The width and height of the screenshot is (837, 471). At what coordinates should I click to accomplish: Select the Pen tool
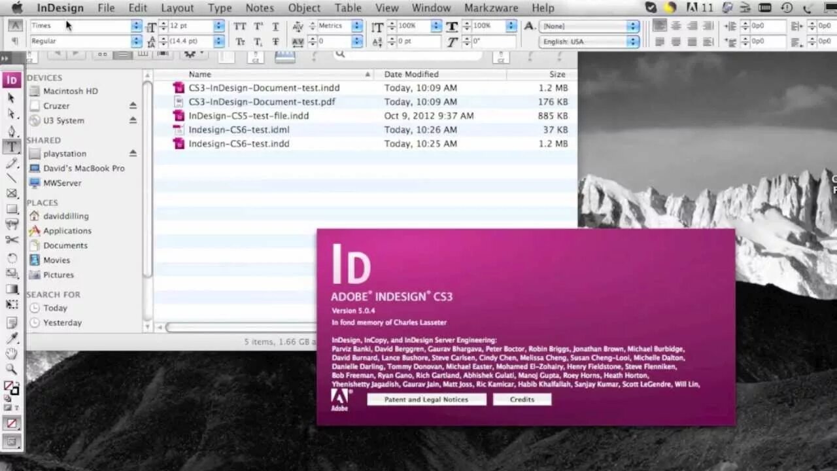11,130
